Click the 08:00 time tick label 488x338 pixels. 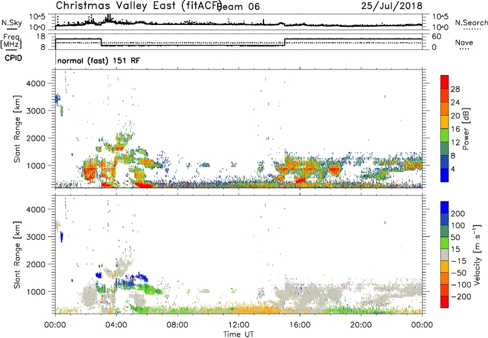pos(178,325)
